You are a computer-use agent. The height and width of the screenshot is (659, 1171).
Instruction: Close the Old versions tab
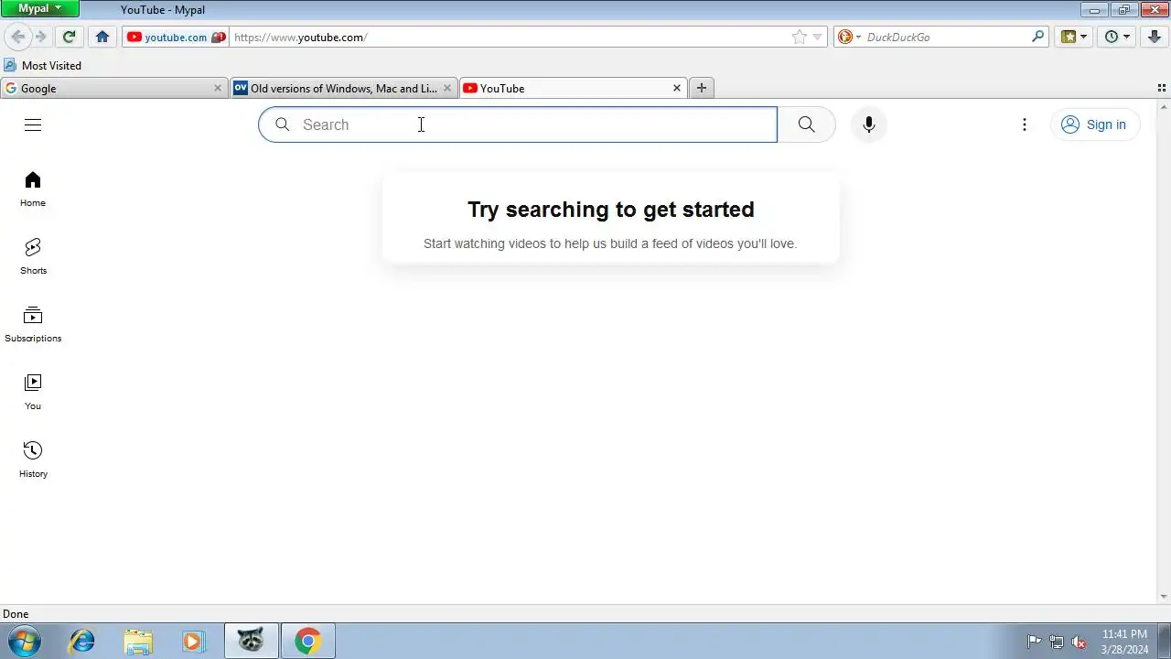tap(447, 88)
